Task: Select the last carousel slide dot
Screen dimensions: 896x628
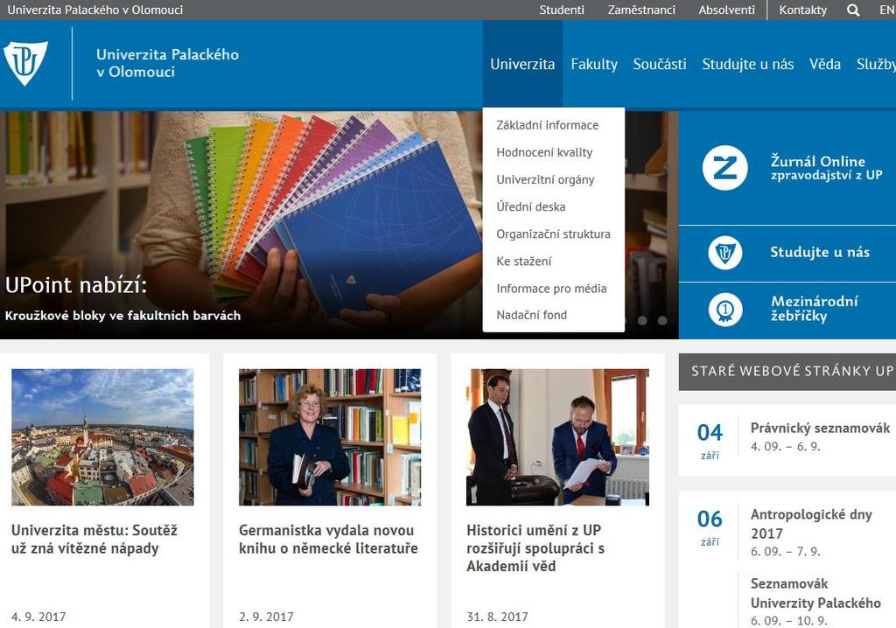Action: [x=662, y=321]
